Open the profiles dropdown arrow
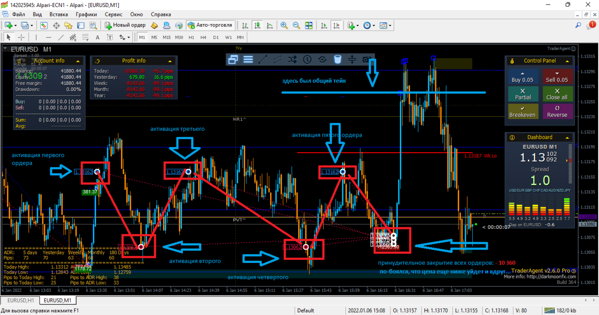 [32, 26]
